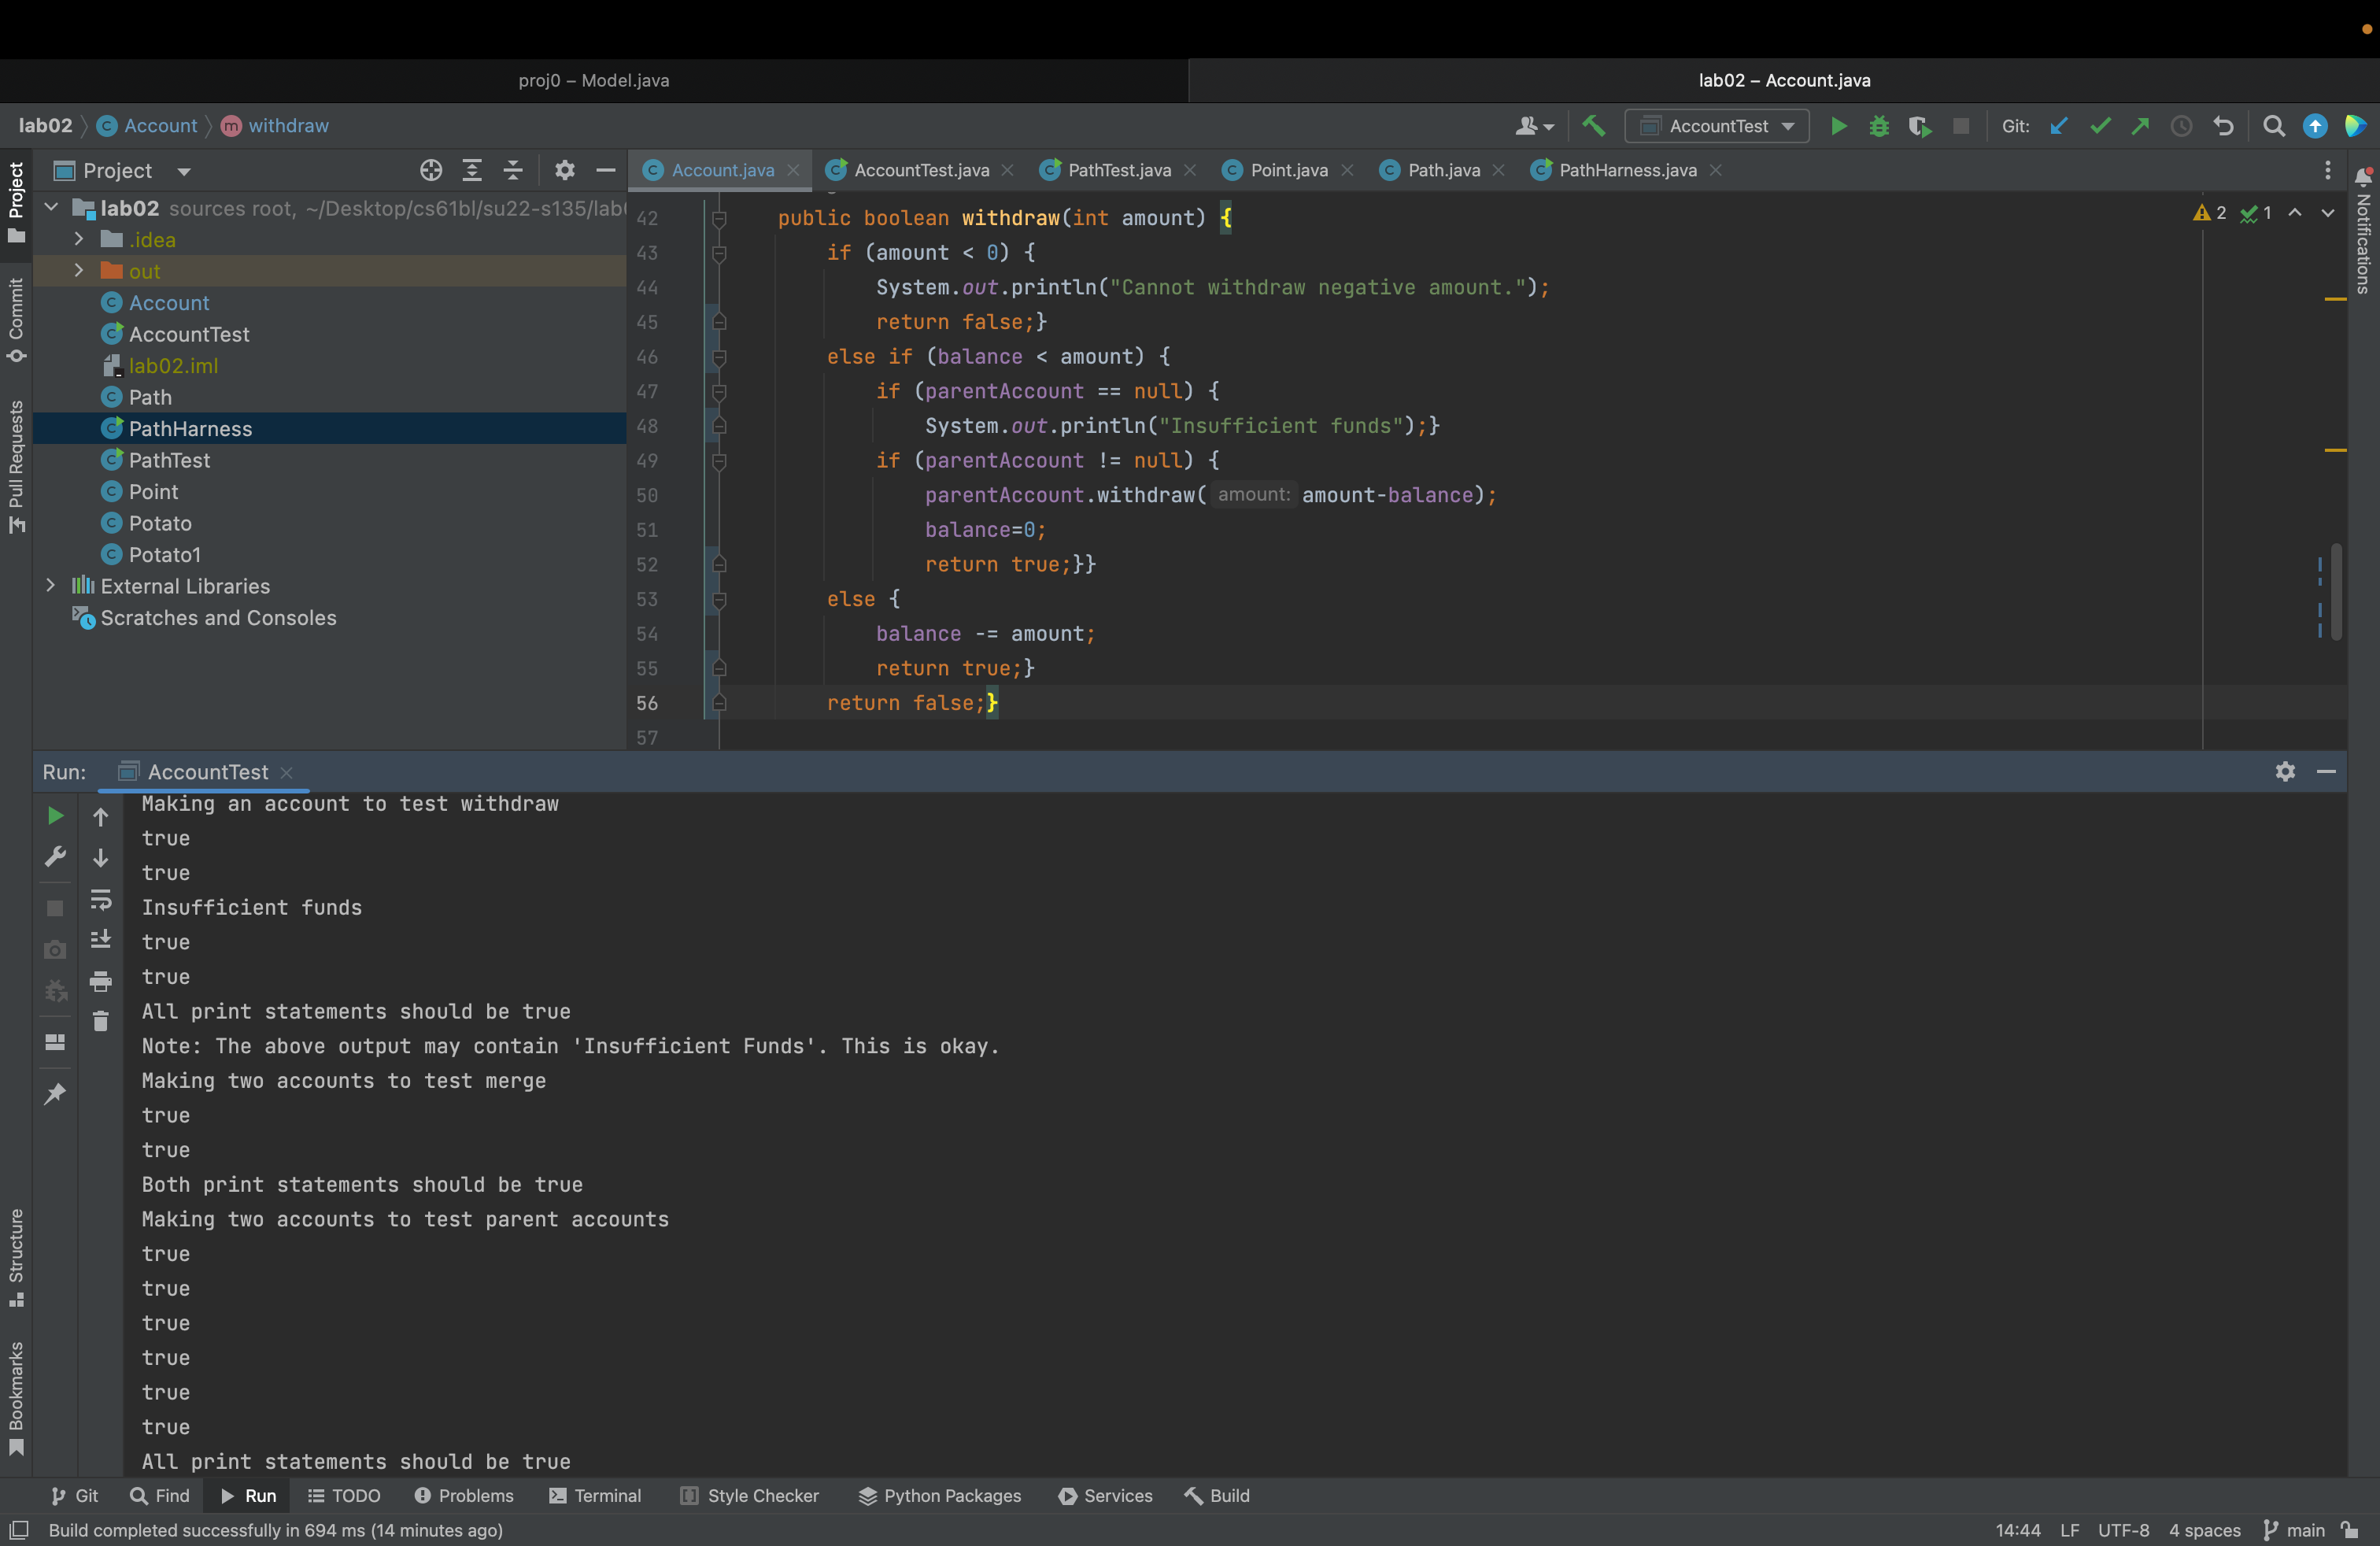Click the Git commit checkmark icon
Image resolution: width=2380 pixels, height=1546 pixels.
pos(2100,126)
